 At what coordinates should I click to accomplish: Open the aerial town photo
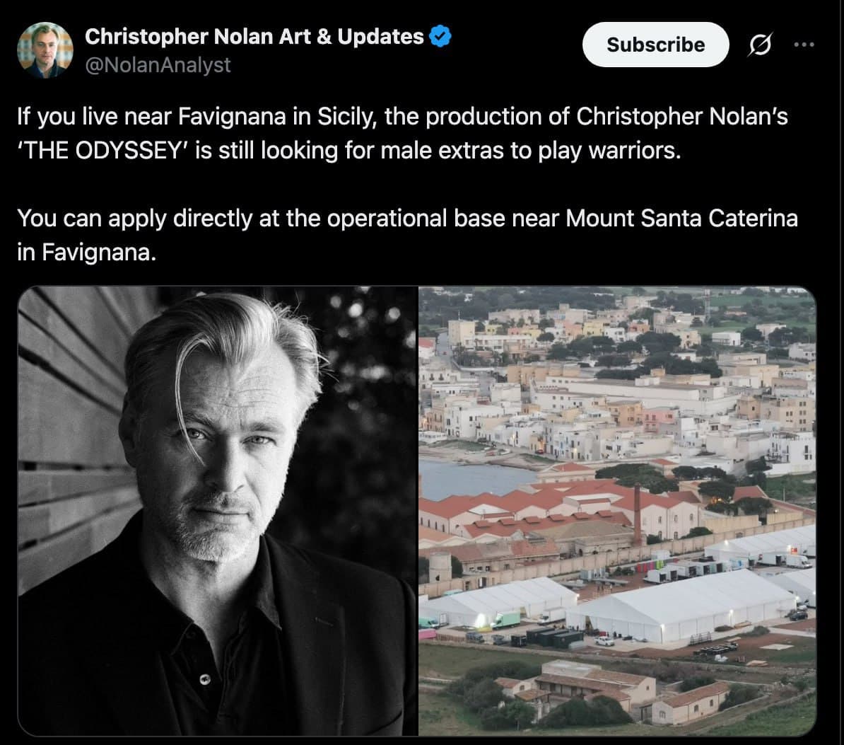(617, 512)
